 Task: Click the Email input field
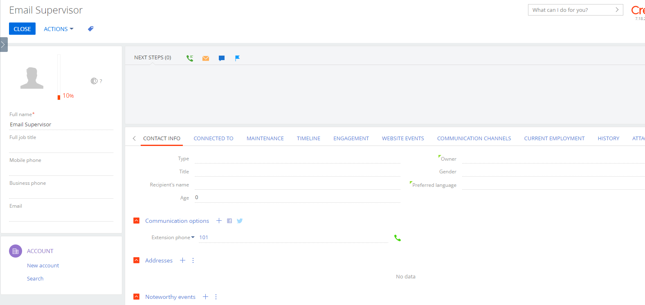pyautogui.click(x=61, y=216)
